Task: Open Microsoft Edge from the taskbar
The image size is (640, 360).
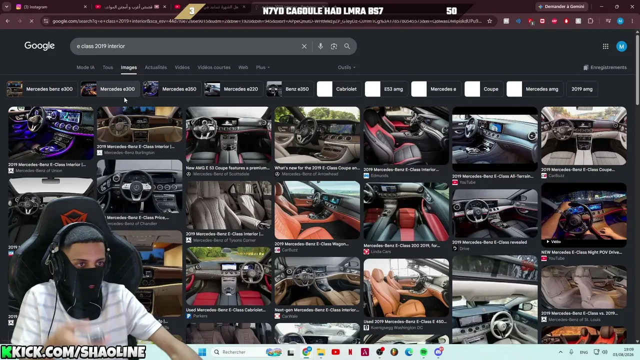Action: click(x=409, y=352)
